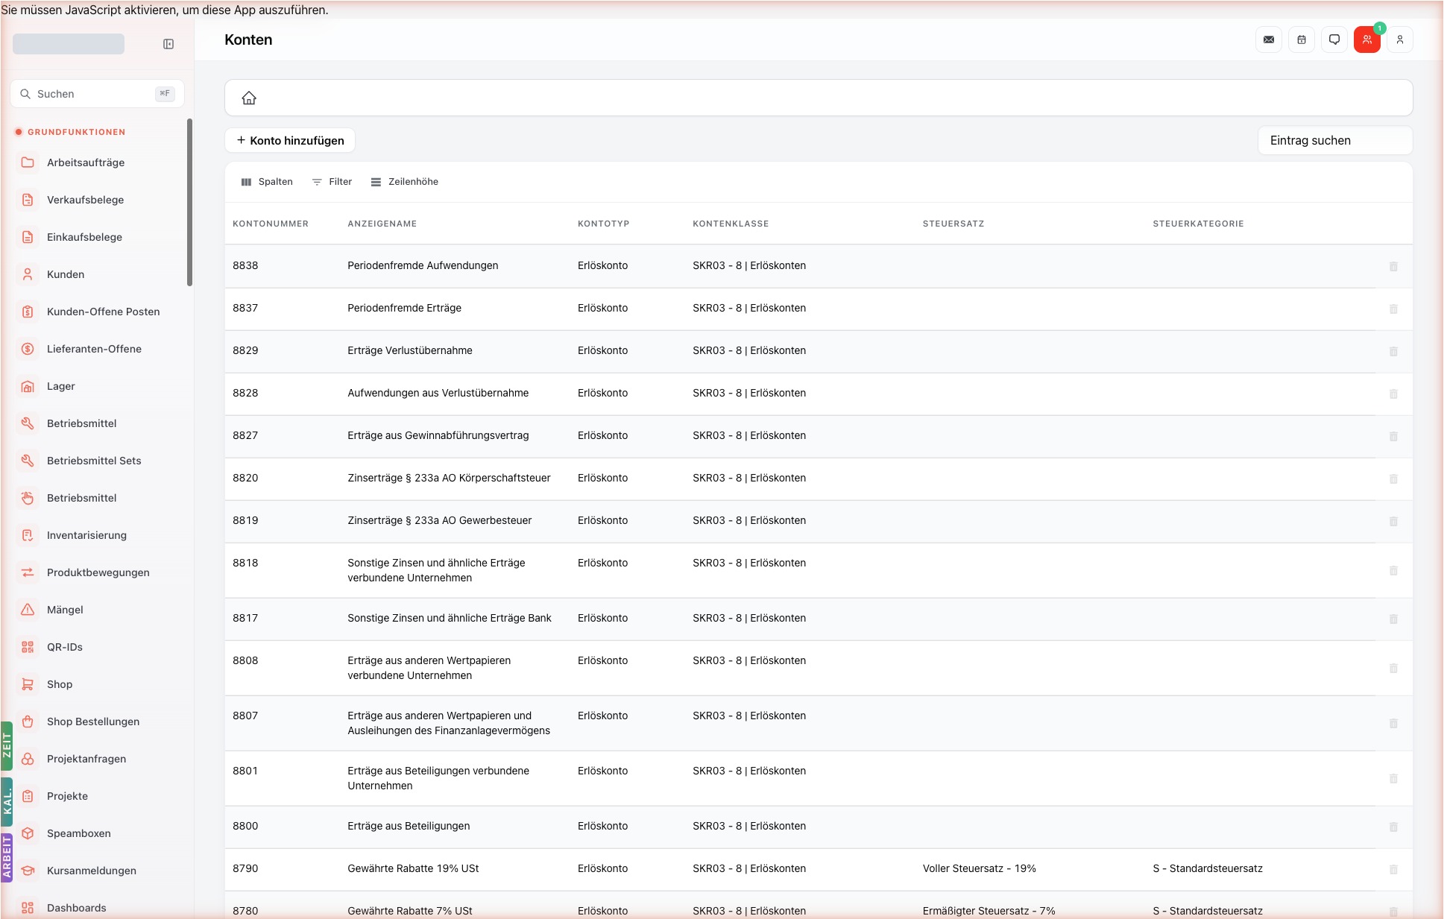Open the Spalten column chooser
1450x919 pixels.
[267, 182]
